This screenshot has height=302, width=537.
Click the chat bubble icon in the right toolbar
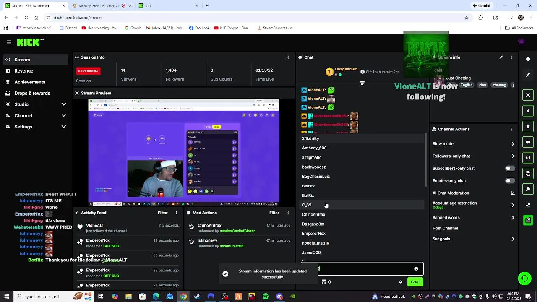[528, 142]
